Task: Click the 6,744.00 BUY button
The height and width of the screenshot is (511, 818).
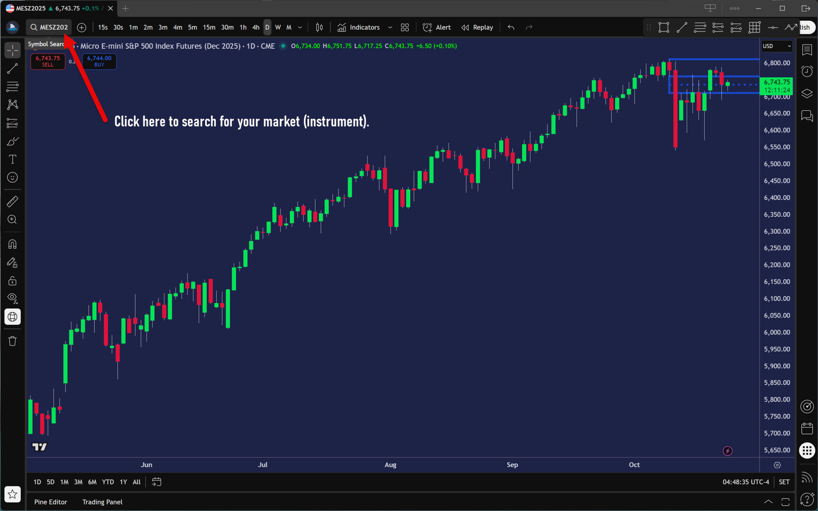Action: [x=99, y=61]
